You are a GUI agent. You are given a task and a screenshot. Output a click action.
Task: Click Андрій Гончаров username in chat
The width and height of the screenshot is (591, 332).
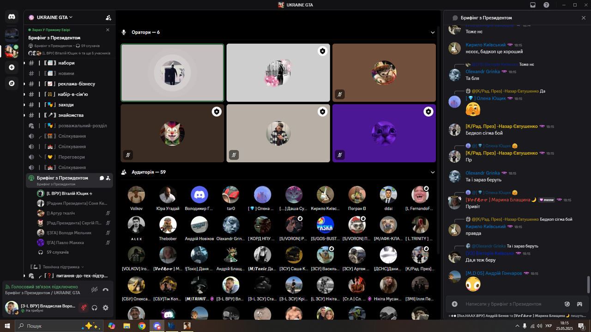pyautogui.click(x=494, y=273)
